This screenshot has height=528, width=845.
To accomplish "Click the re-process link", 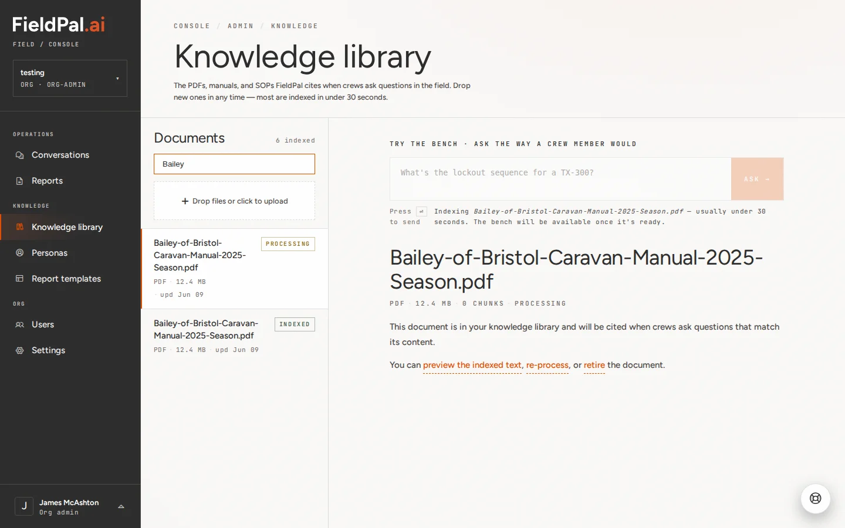I will point(547,365).
